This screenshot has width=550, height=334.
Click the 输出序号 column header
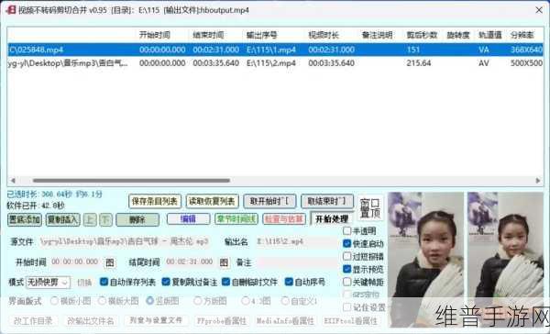[261, 35]
